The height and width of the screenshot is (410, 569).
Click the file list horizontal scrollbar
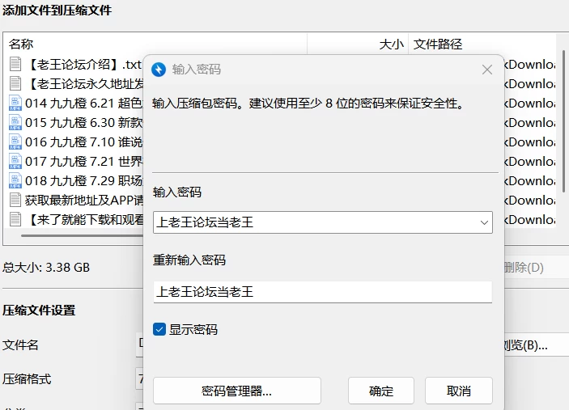83,236
